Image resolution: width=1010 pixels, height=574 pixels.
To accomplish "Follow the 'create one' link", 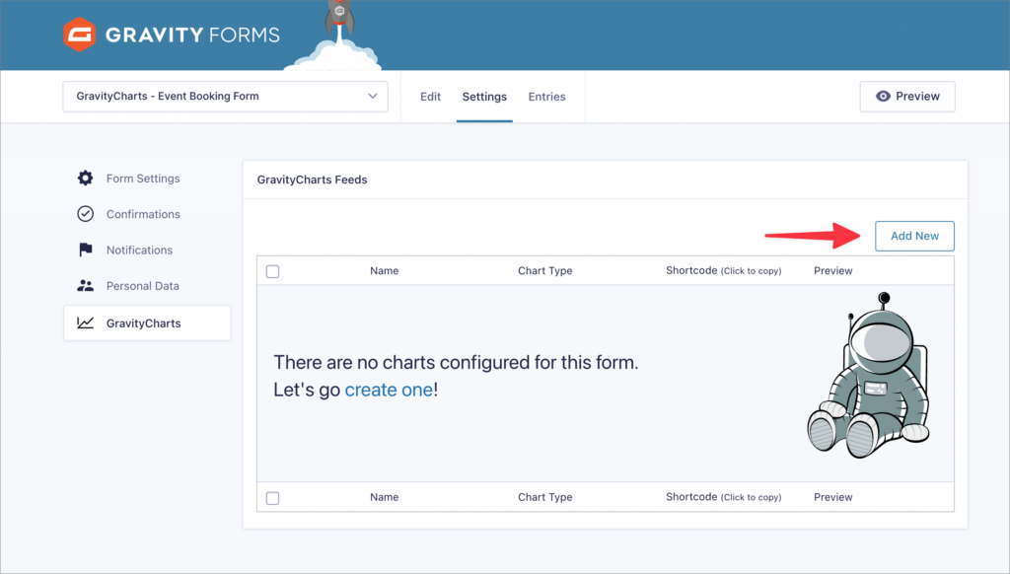I will 389,390.
